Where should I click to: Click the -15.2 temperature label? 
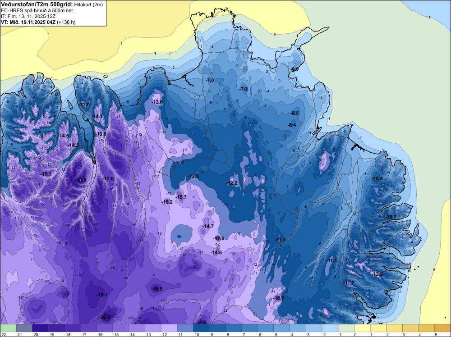click(167, 202)
